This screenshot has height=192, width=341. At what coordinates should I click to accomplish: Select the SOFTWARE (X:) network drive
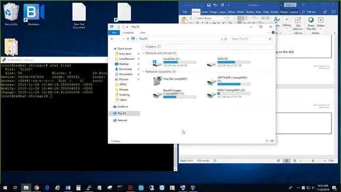coord(229,81)
